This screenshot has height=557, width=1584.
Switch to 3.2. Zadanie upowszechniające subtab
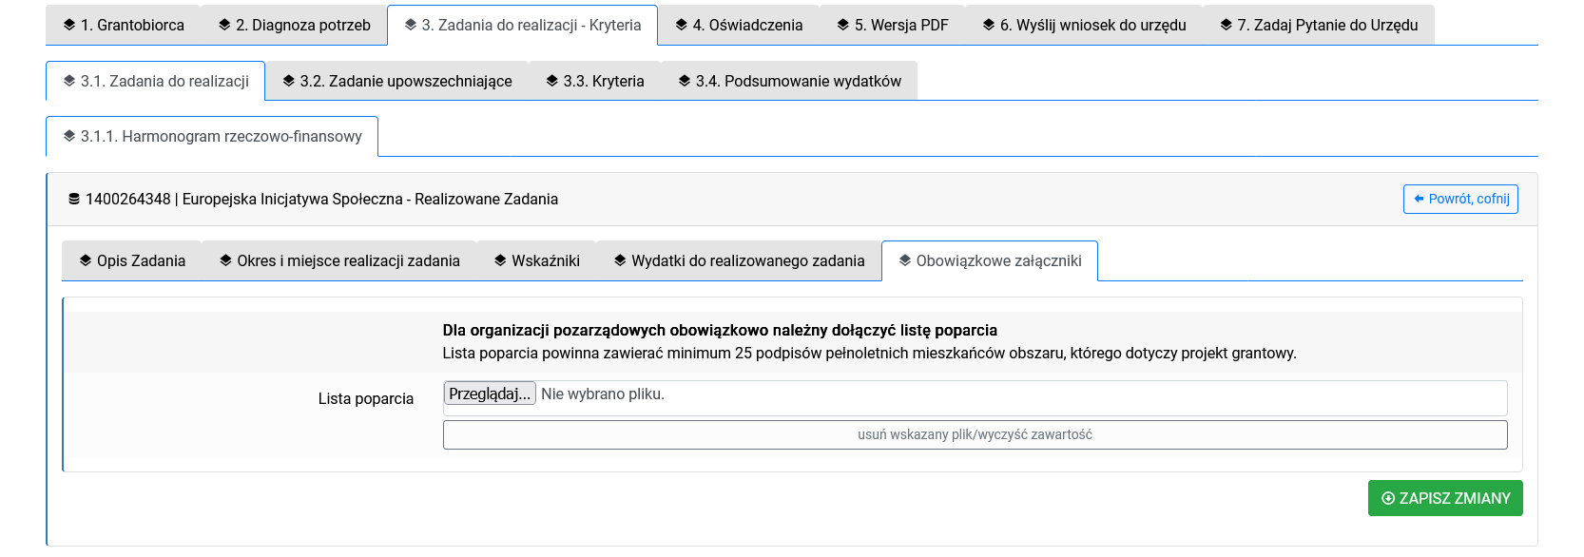pos(396,82)
